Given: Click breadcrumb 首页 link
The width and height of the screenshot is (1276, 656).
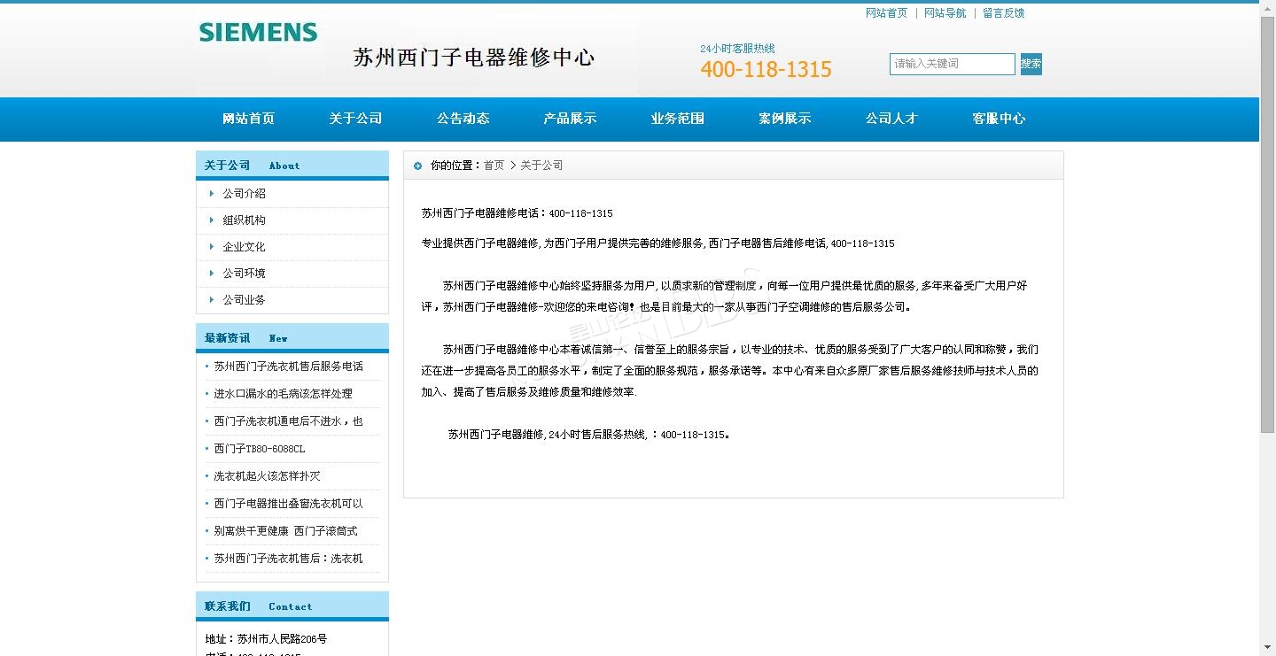Looking at the screenshot, I should coord(494,166).
